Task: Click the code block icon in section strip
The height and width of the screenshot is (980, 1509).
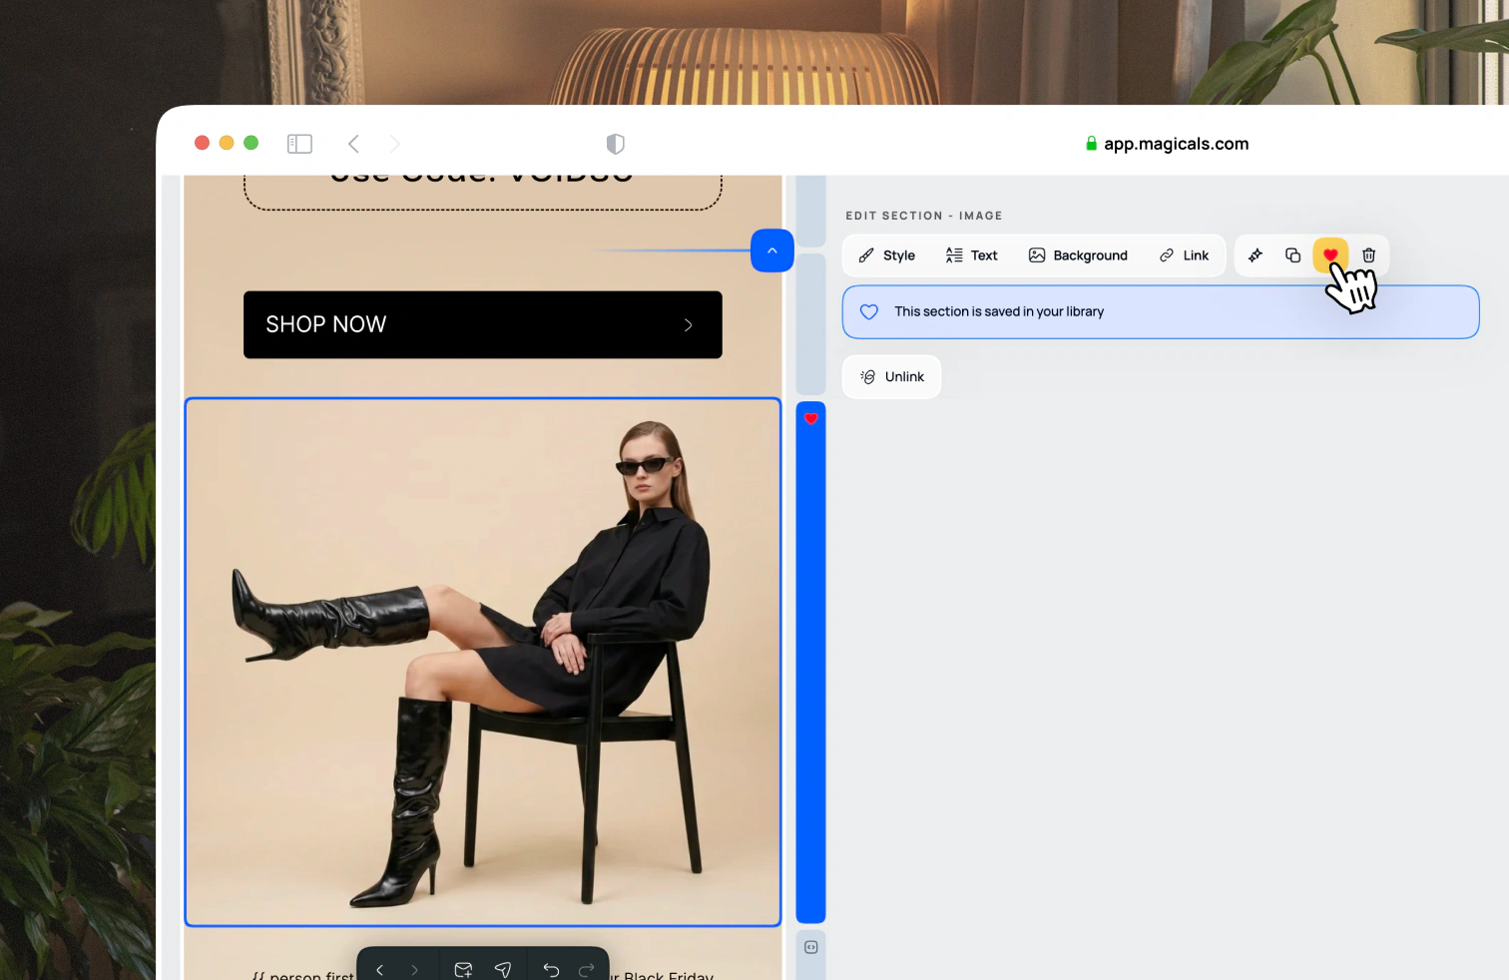Action: (x=811, y=947)
